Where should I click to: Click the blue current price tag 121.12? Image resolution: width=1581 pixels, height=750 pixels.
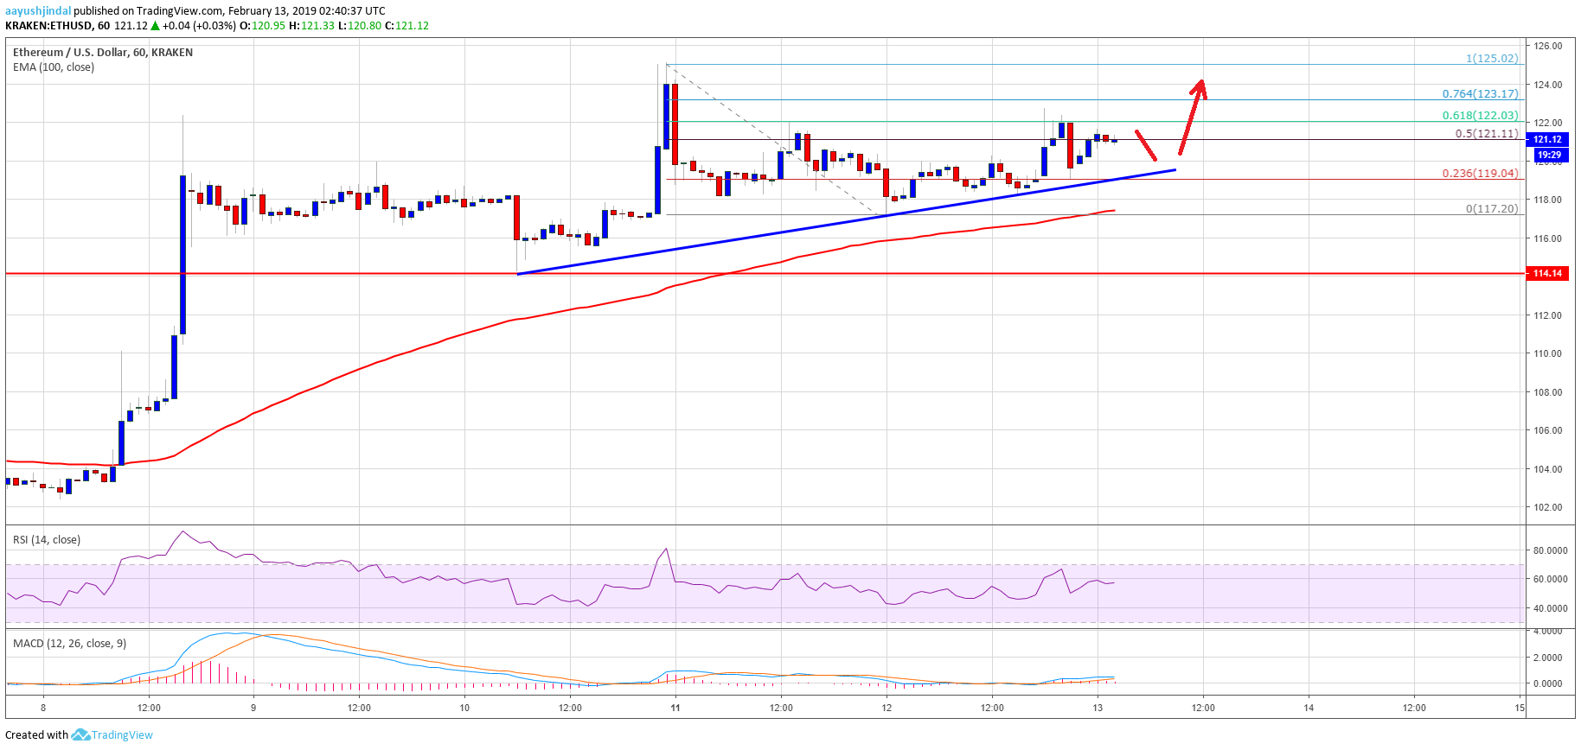(1547, 139)
